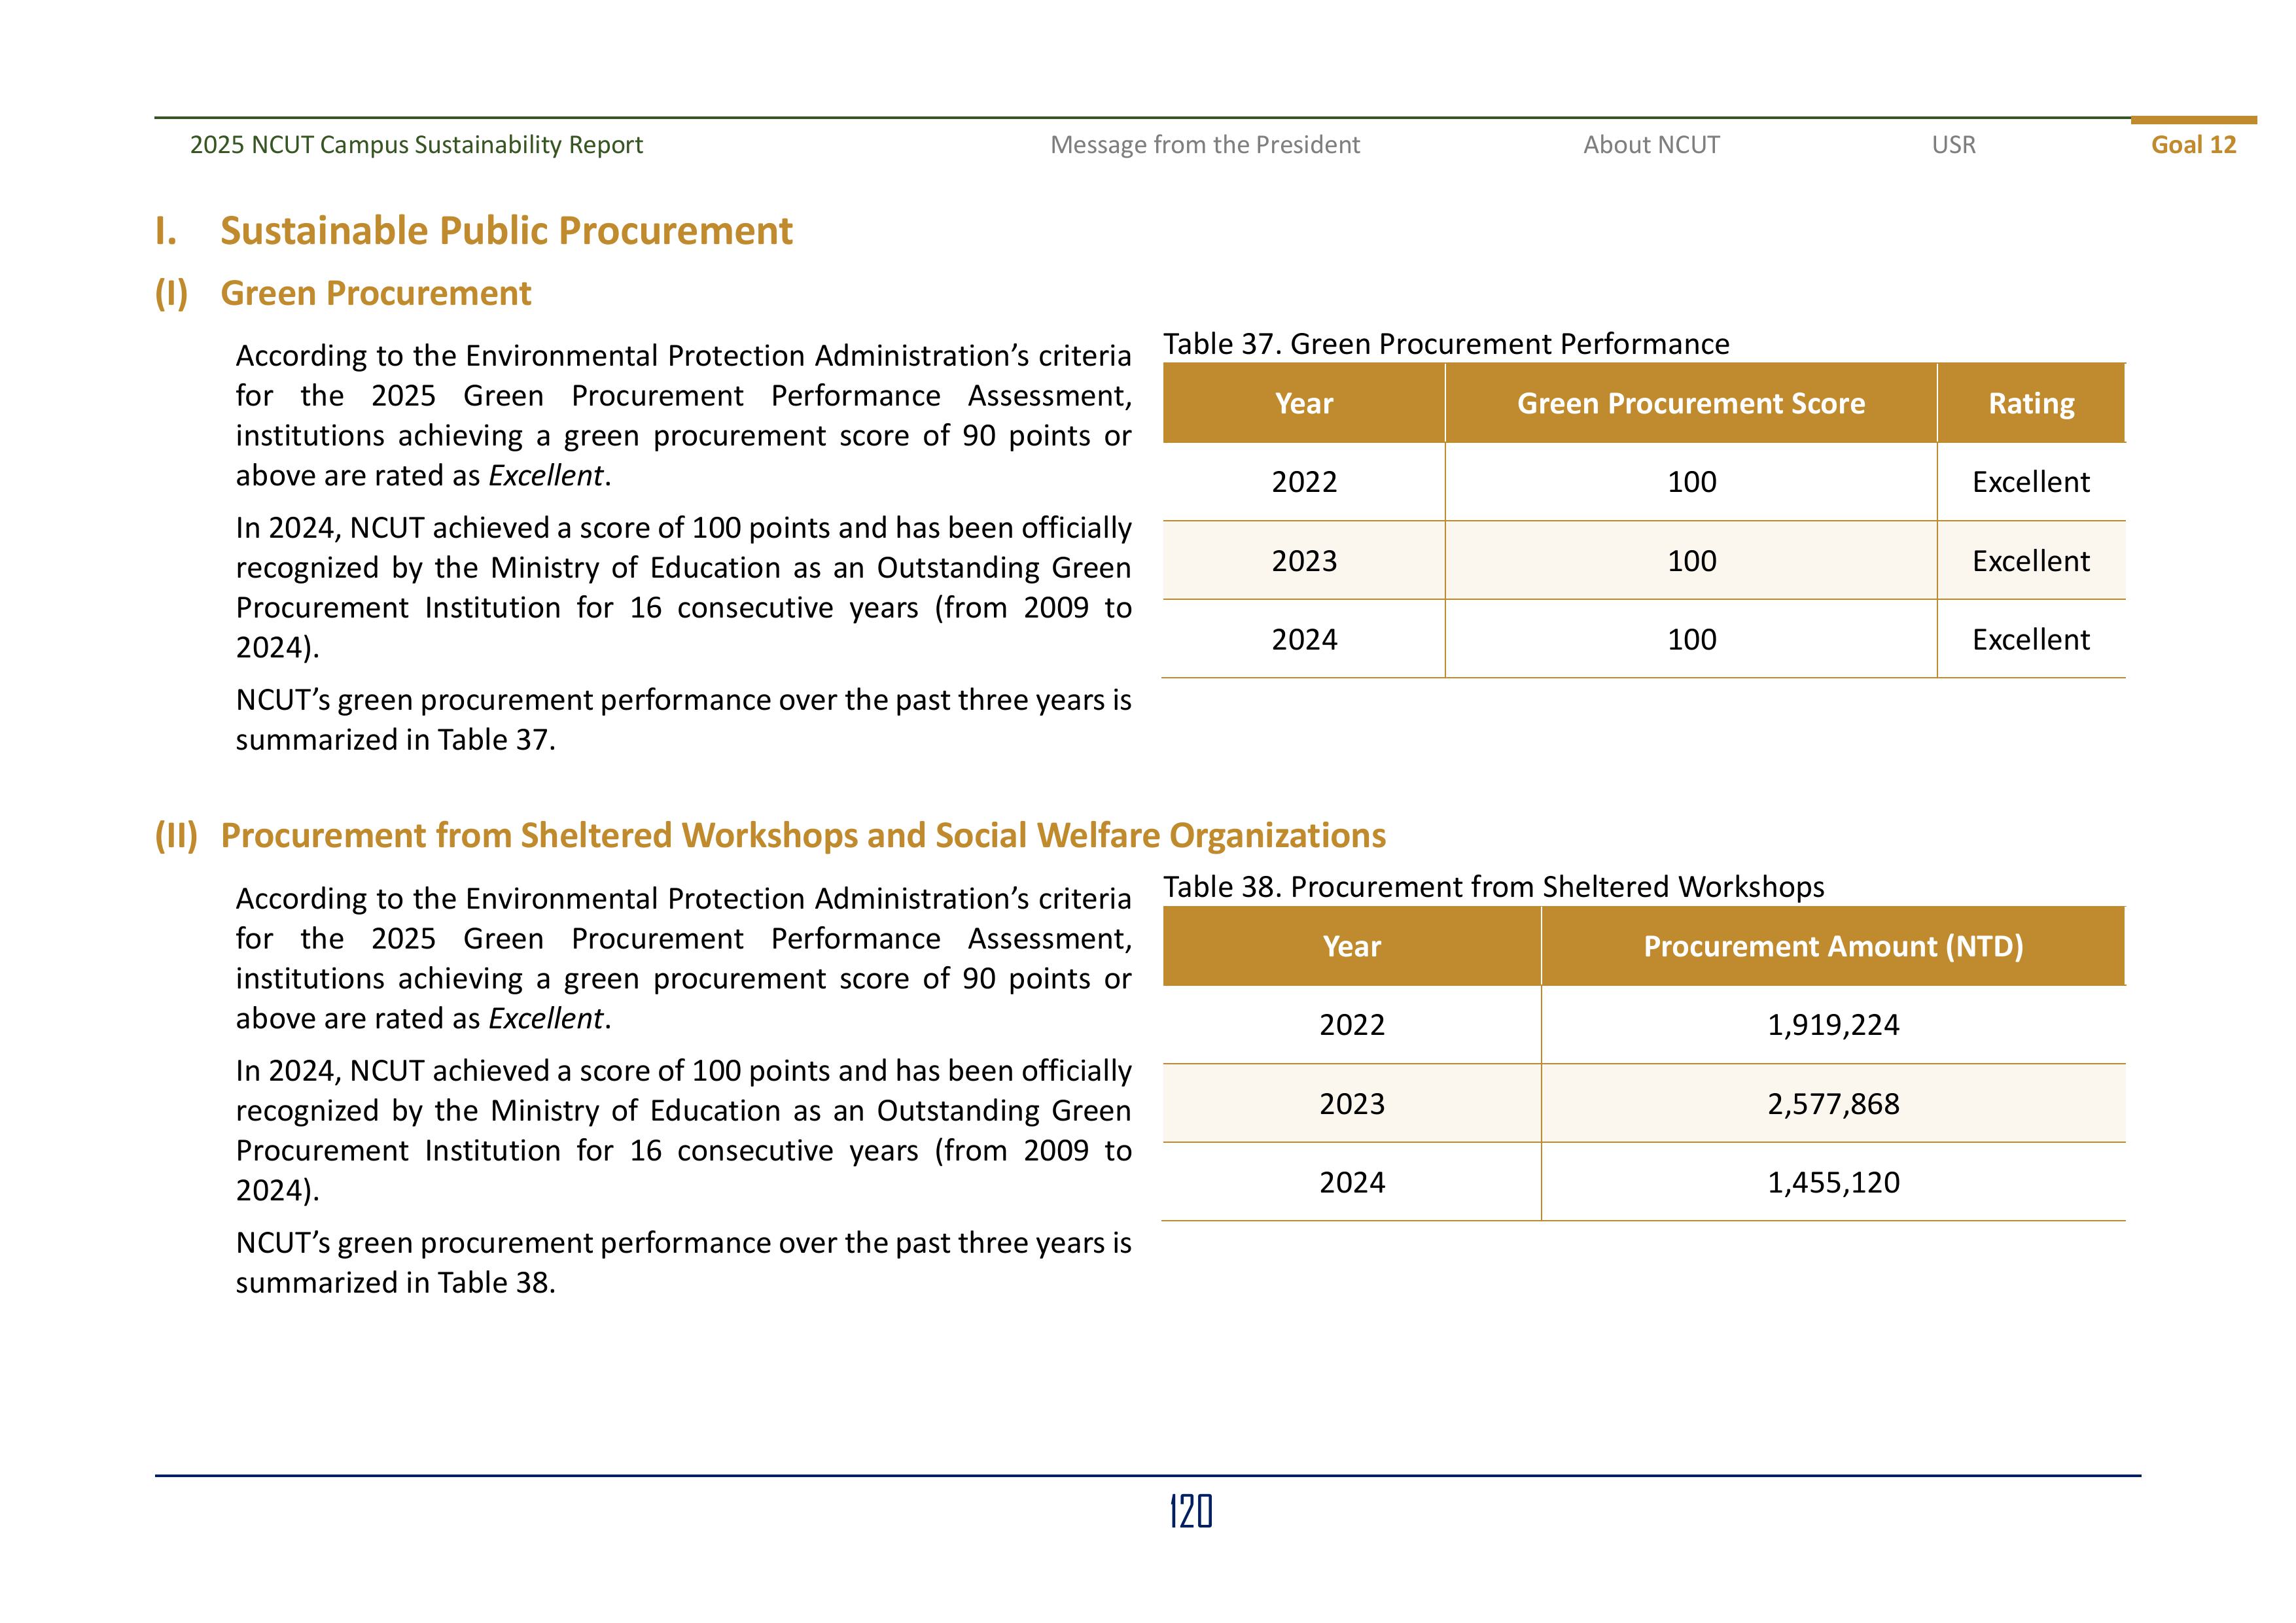Open the USR navigation tab
The width and height of the screenshot is (2296, 1623).
coord(1953,145)
